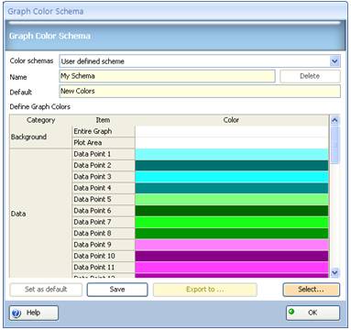Select Data Point 8 green swatch
Viewport: 351px width, 330px height.
232,233
